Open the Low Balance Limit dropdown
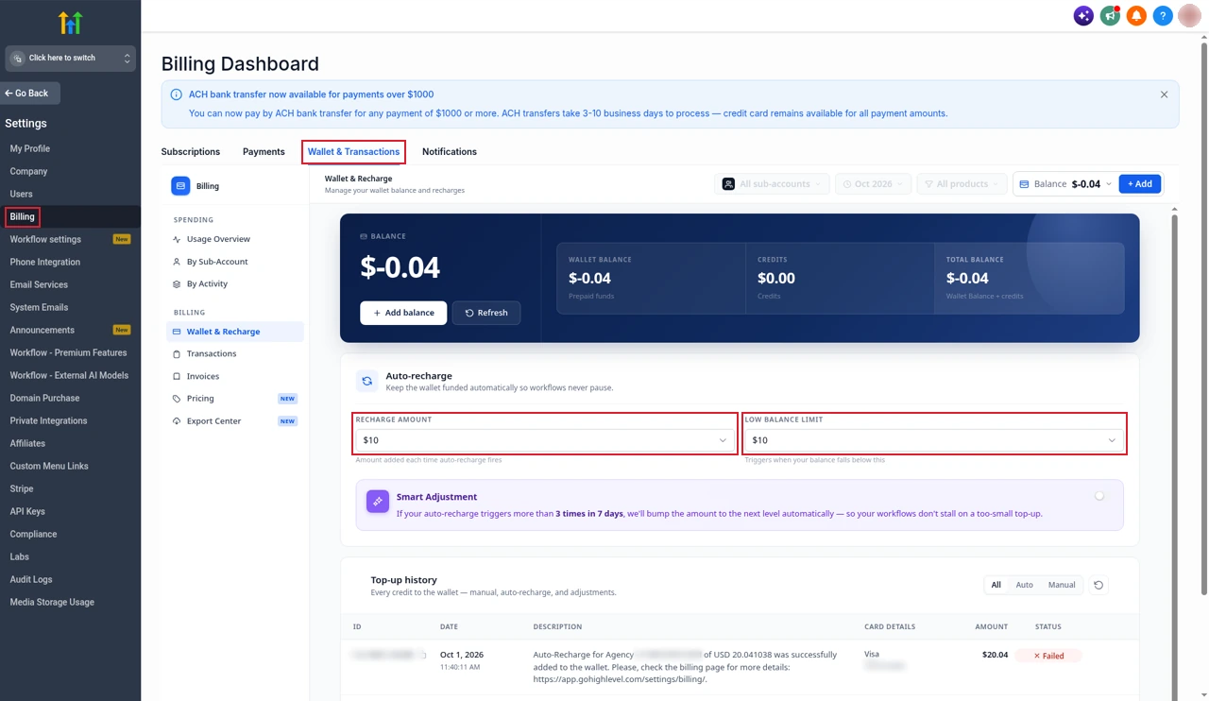1209x701 pixels. click(x=934, y=440)
